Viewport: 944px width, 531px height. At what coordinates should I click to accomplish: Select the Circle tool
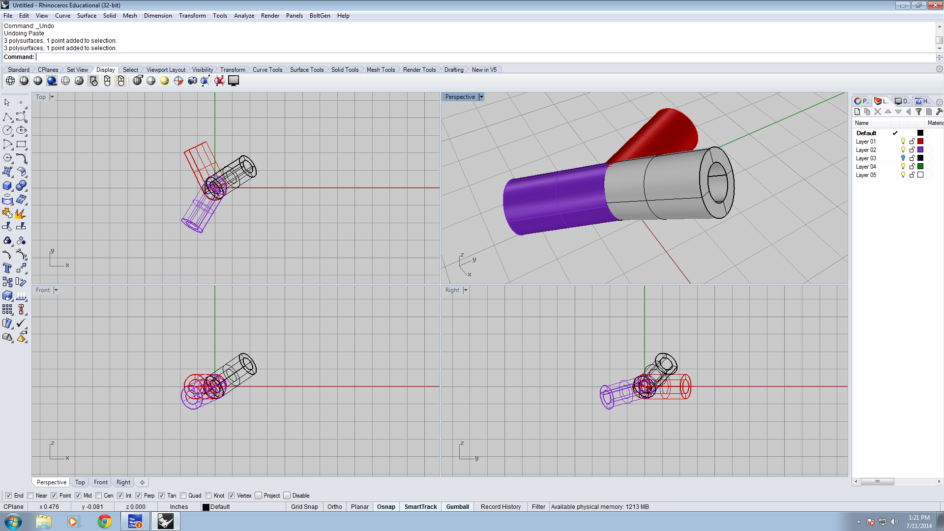(x=7, y=130)
